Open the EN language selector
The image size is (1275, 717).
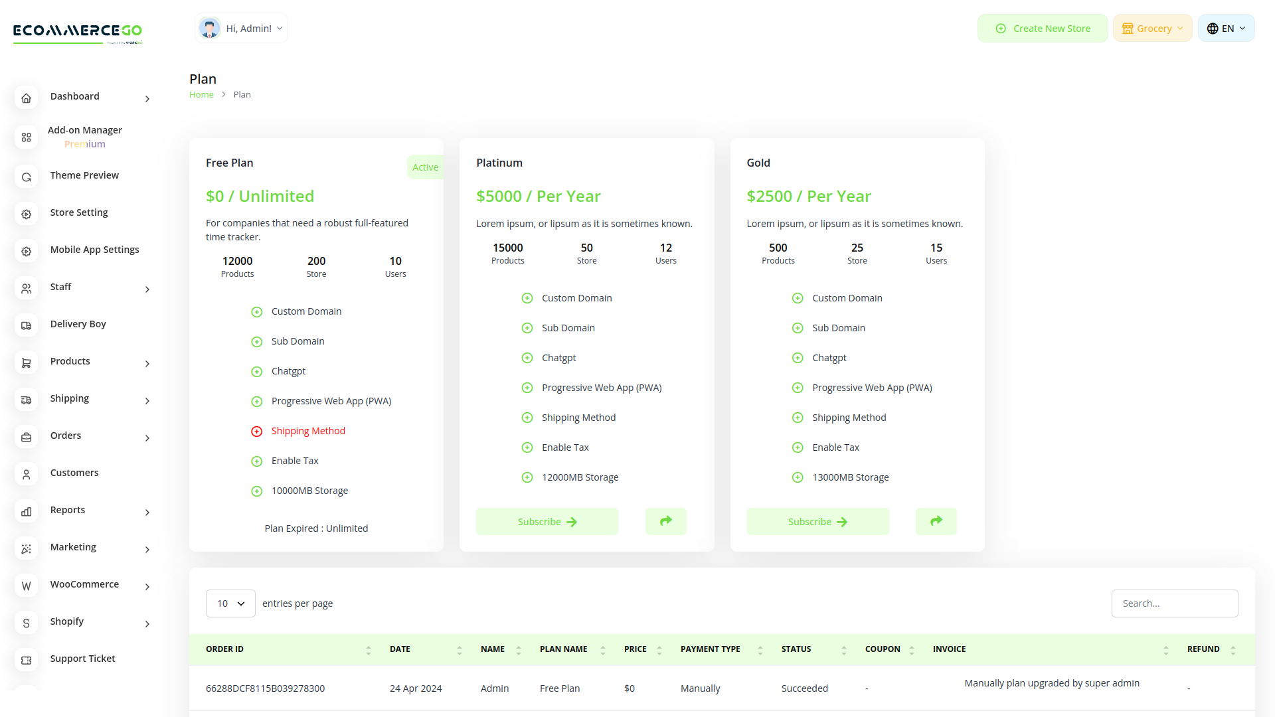[1225, 28]
